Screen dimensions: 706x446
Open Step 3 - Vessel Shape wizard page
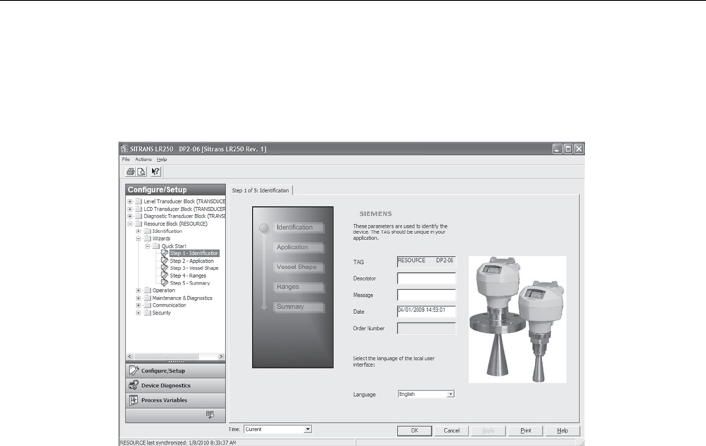(x=194, y=268)
